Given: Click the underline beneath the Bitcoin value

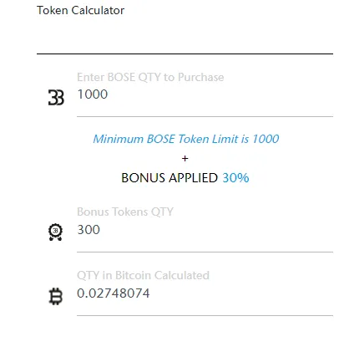Looking at the screenshot, I should click(205, 315).
